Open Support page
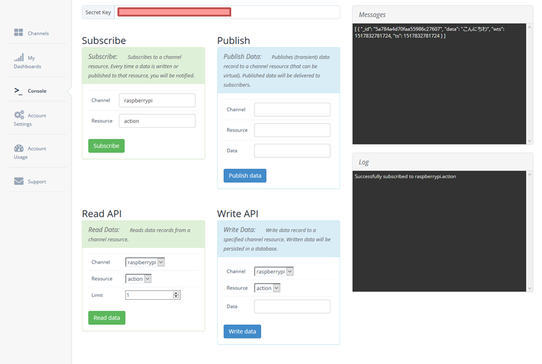 [37, 182]
